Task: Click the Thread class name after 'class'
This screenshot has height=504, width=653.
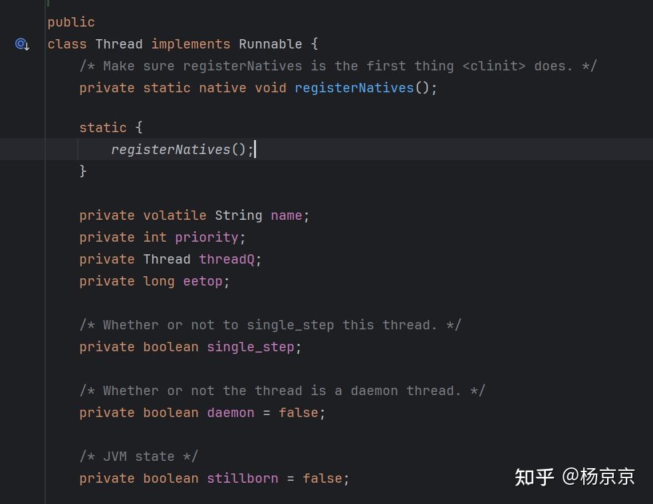Action: [x=119, y=44]
